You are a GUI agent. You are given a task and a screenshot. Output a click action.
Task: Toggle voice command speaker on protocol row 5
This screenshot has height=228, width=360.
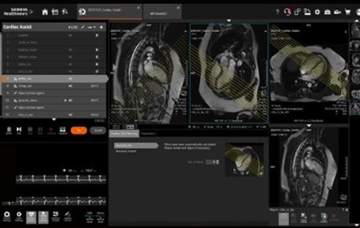coord(70,64)
